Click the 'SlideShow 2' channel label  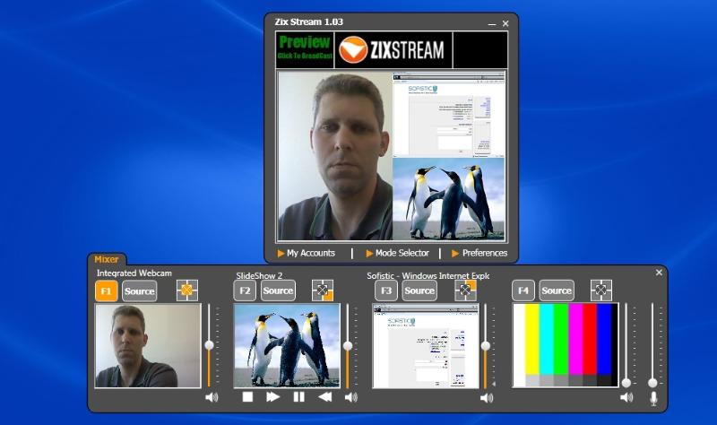pos(259,276)
